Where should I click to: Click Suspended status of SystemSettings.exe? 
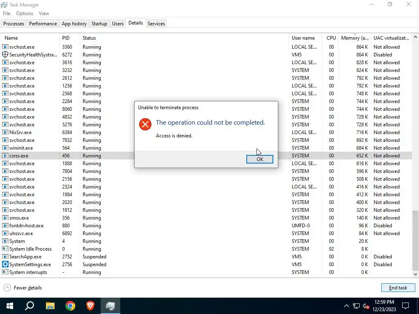coord(95,265)
